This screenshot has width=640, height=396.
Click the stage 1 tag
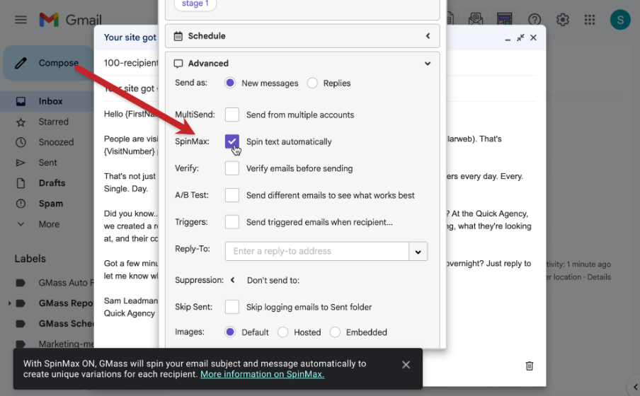coord(195,4)
